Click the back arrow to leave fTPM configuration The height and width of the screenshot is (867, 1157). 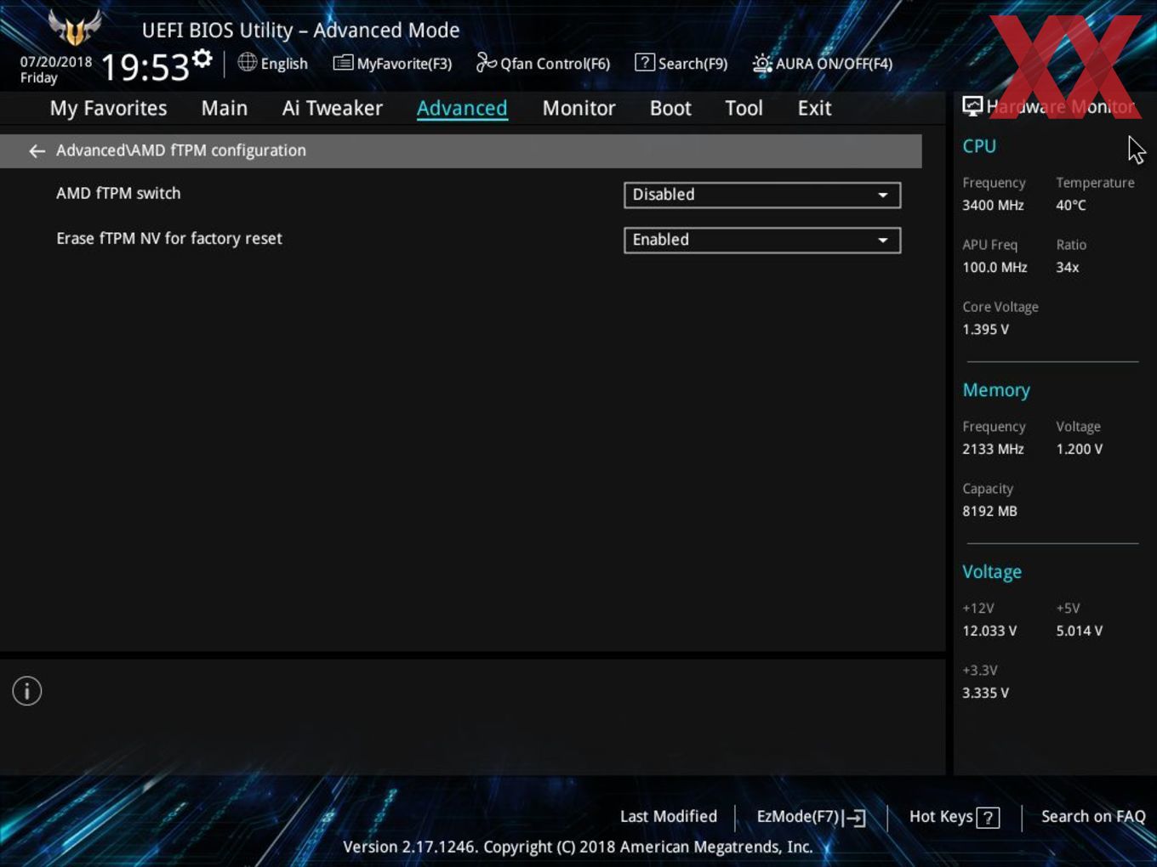click(37, 150)
